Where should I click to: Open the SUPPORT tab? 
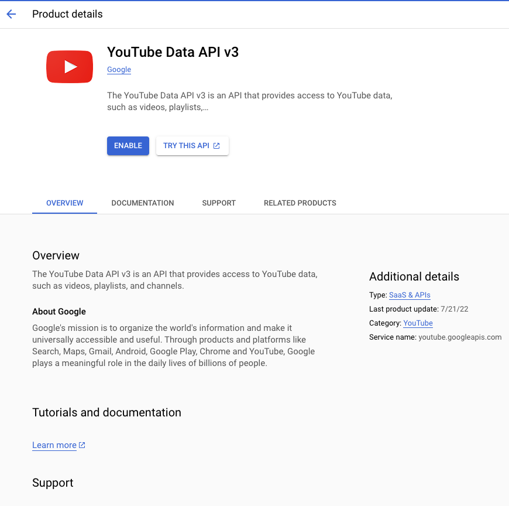219,203
